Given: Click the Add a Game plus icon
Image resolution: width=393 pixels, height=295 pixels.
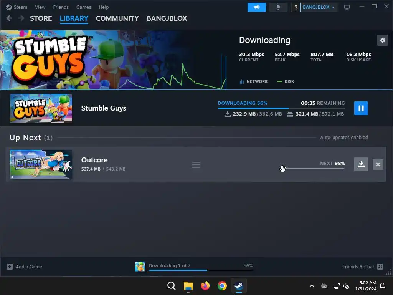Looking at the screenshot, I should point(10,267).
